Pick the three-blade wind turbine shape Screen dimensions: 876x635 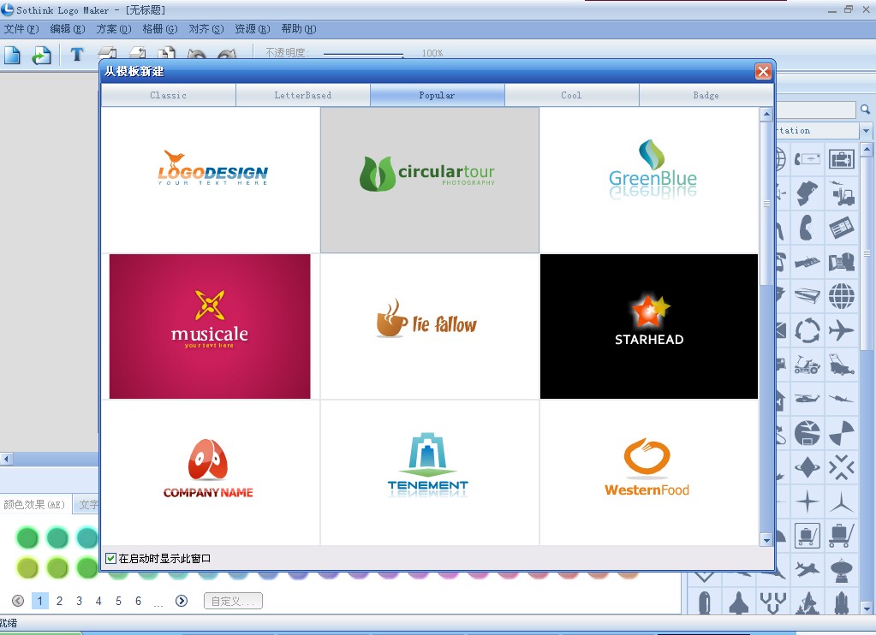842,501
